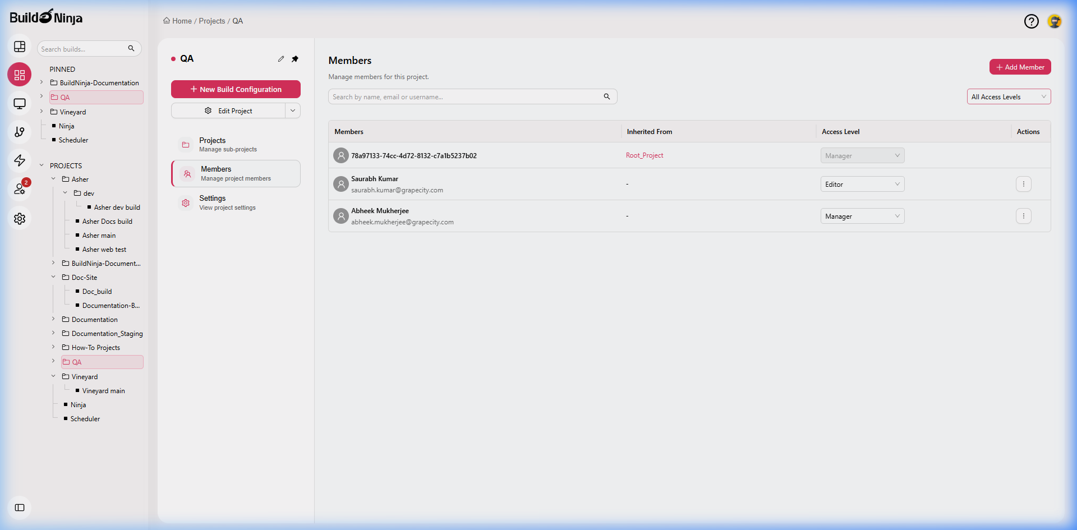Toggle the pin icon next to QA title
The image size is (1077, 530).
click(295, 58)
